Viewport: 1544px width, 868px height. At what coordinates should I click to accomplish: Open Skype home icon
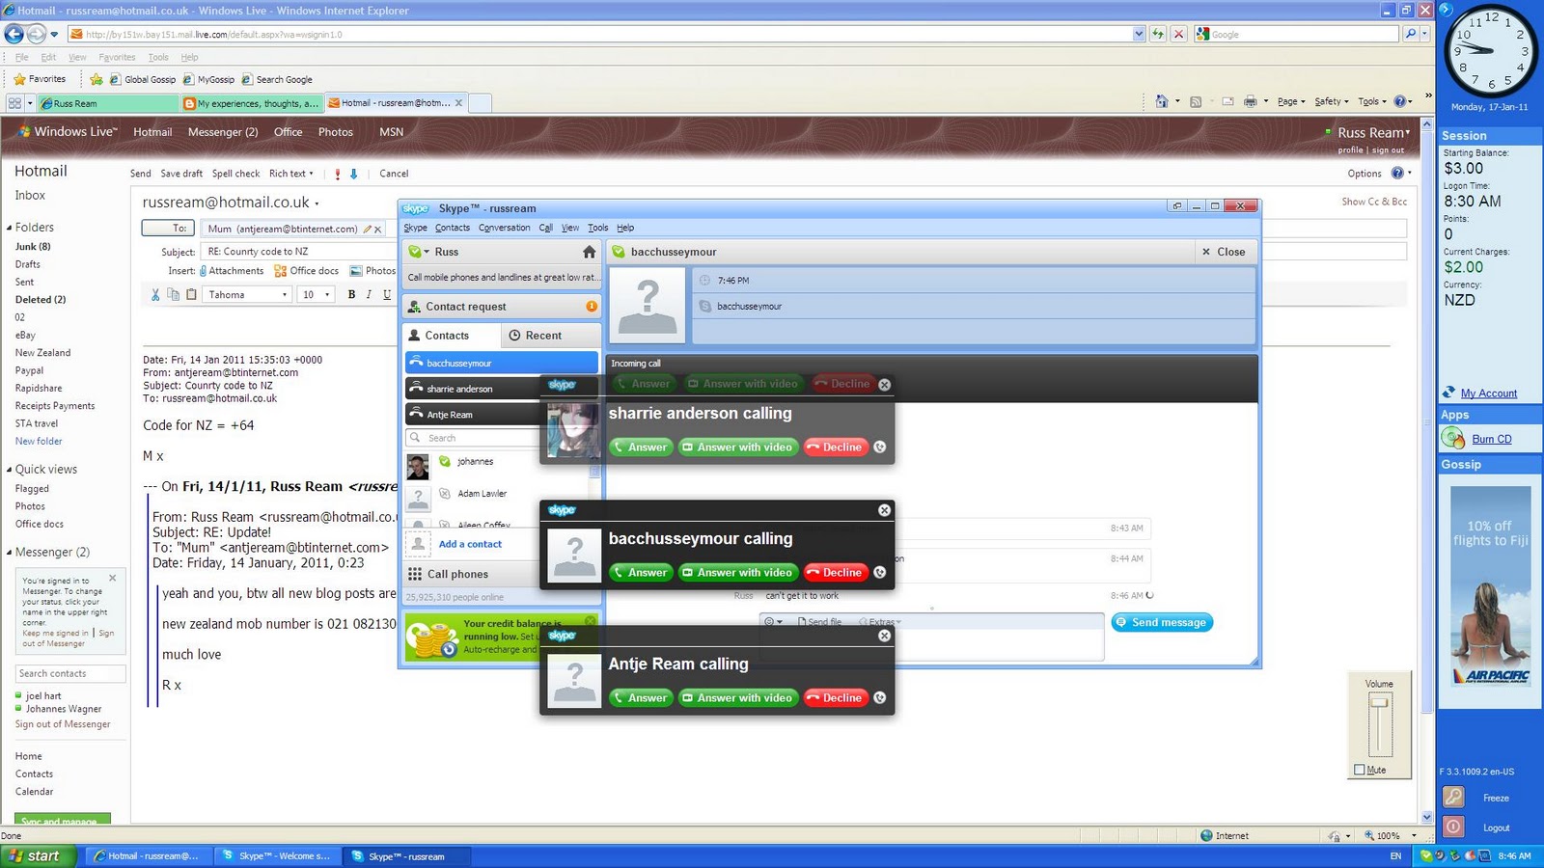pyautogui.click(x=589, y=252)
